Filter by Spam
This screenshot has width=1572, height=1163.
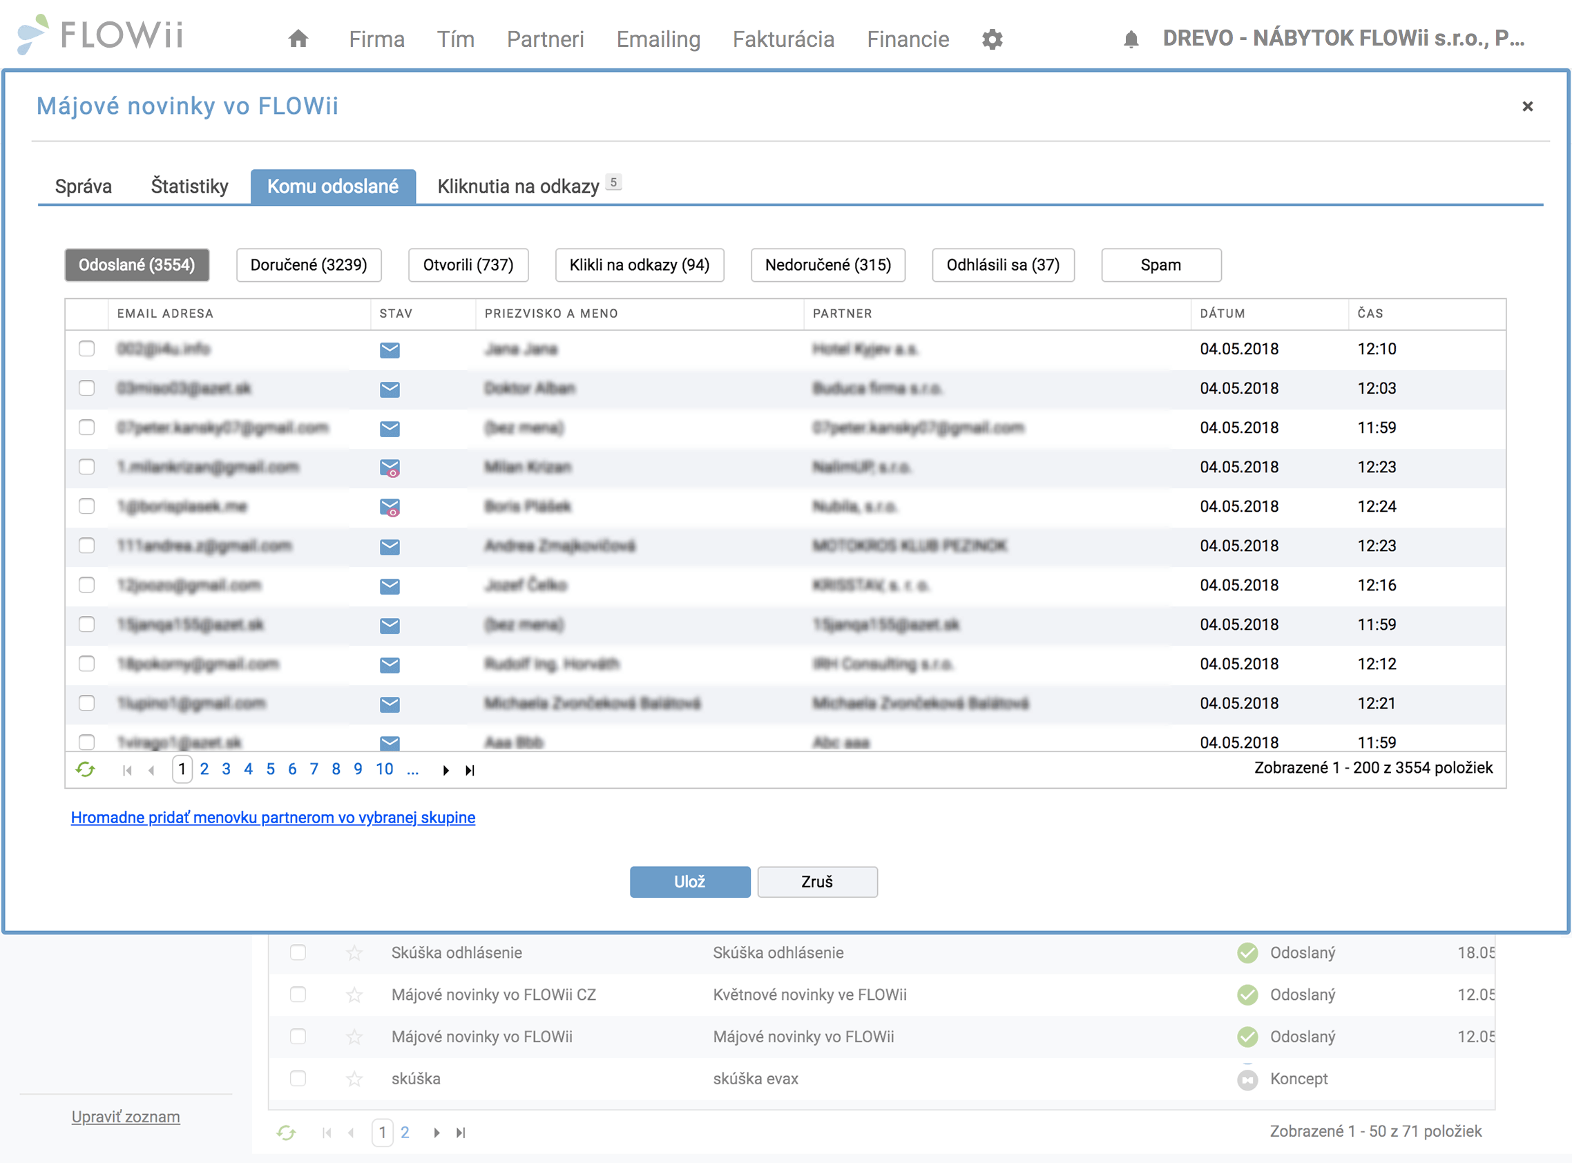coord(1161,265)
